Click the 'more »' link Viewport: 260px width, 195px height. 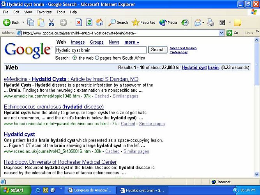click(x=132, y=43)
